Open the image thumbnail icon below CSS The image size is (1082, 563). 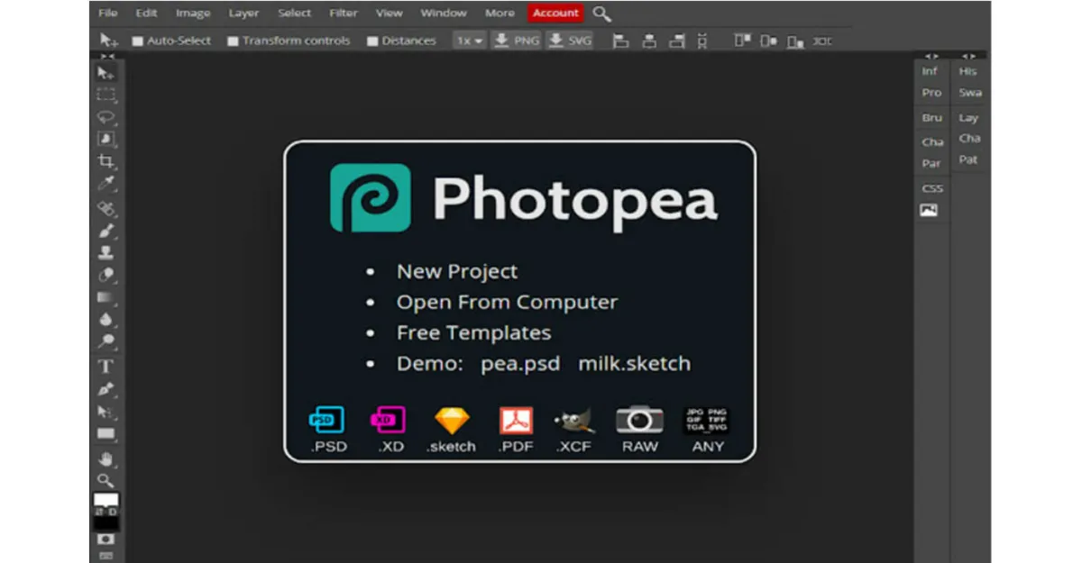tap(929, 211)
